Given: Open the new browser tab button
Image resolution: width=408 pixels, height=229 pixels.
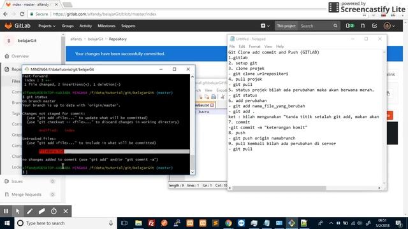Looking at the screenshot, I should coord(68,4).
